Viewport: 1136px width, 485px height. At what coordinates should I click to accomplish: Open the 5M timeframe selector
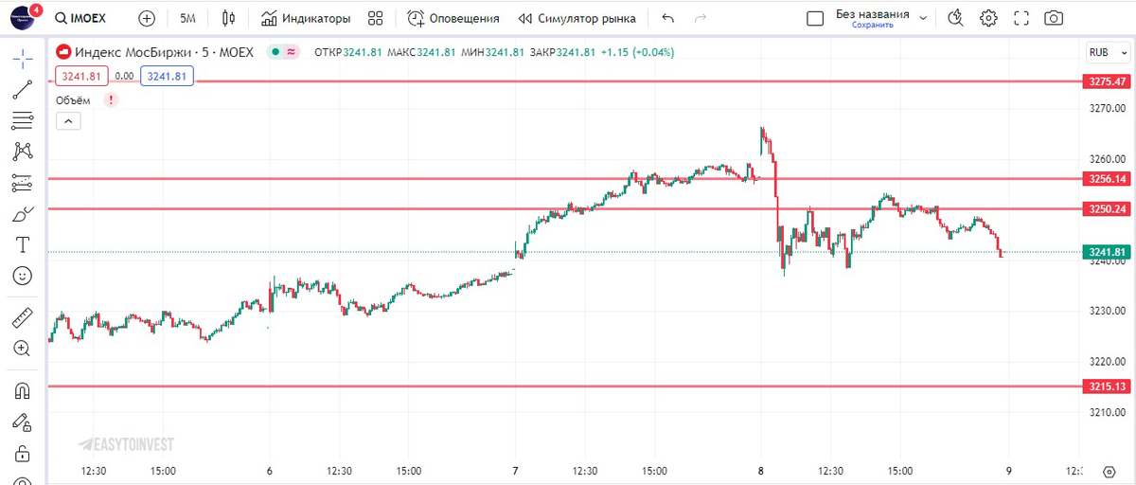pos(187,18)
